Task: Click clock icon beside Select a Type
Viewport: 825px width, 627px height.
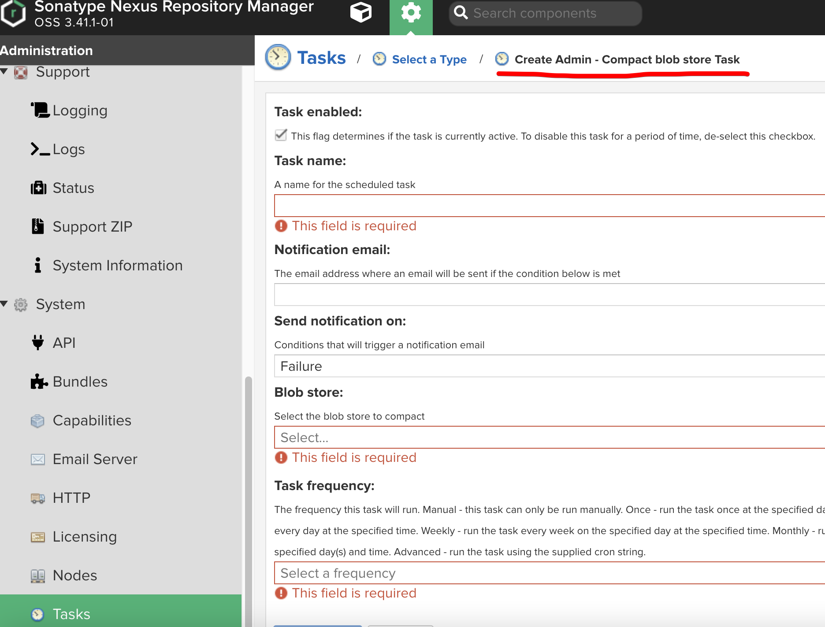Action: tap(379, 59)
